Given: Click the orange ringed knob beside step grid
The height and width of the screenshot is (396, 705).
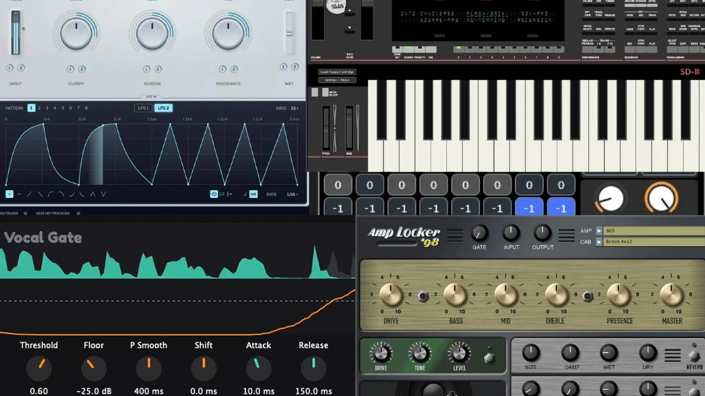Looking at the screenshot, I should coord(661,198).
